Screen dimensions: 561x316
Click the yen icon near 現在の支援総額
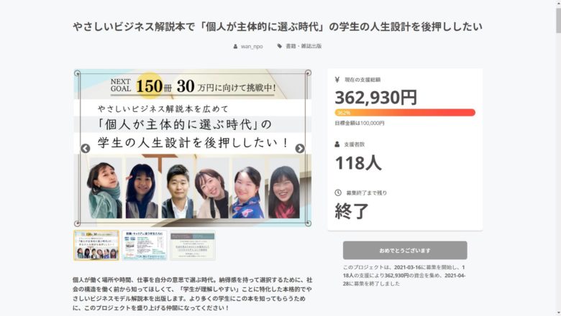pyautogui.click(x=337, y=80)
